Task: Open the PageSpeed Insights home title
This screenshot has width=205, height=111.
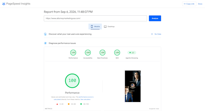Action: 18,4
